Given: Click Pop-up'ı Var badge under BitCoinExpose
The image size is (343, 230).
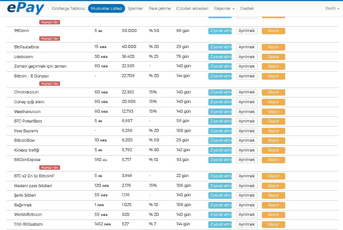Looking at the screenshot, I should pos(50,168).
